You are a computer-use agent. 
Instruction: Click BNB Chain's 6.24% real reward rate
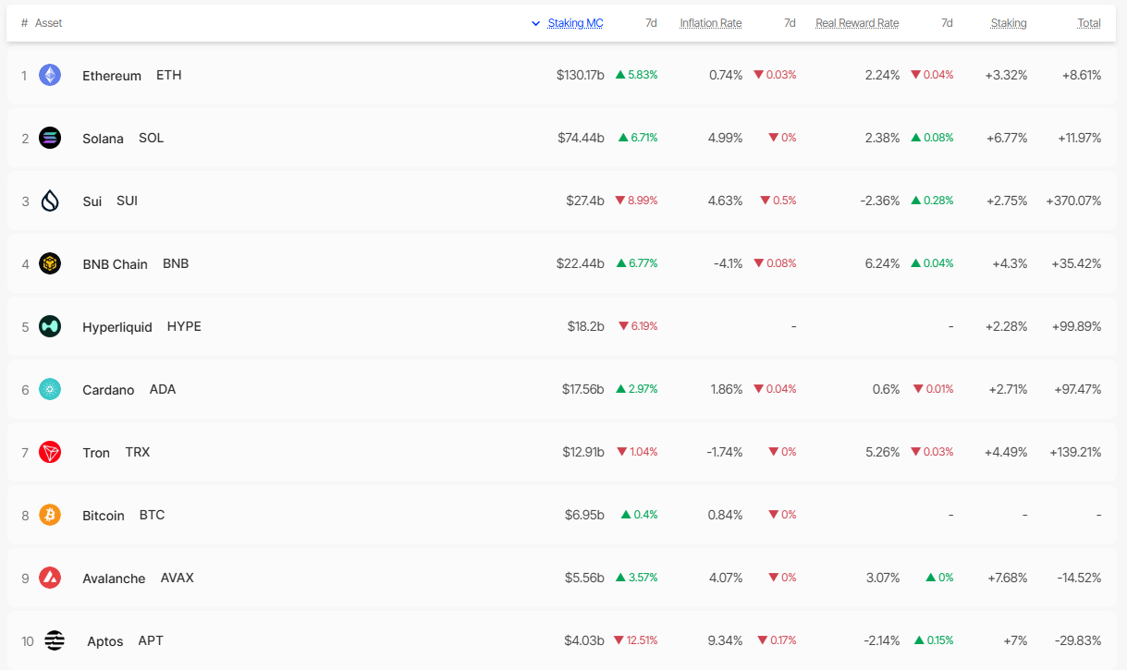883,263
